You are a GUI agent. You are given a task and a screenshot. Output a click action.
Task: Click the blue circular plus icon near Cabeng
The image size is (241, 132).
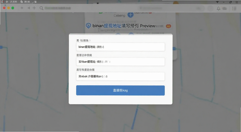click(130, 15)
